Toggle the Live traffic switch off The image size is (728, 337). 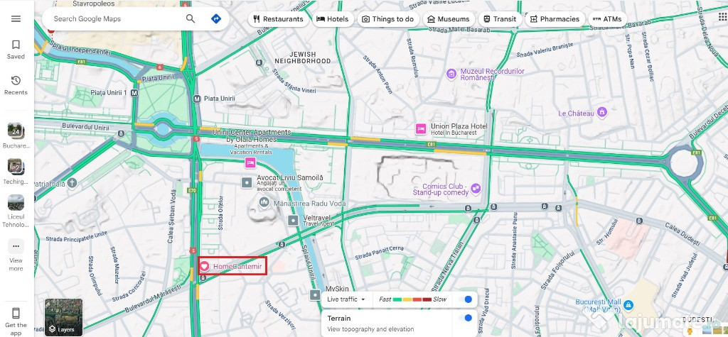(465, 299)
